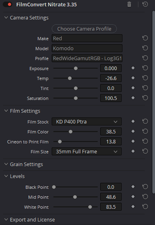Click the Saturation slider handle
Screen dimensions: 155x225
coord(76,98)
